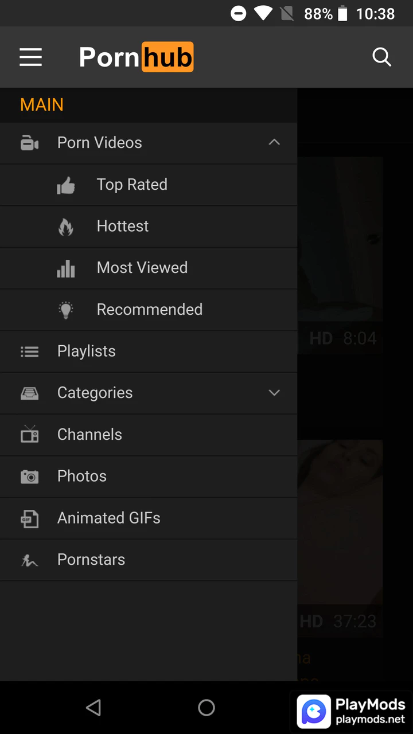The image size is (413, 734).
Task: Tap the Android home circle button
Action: pyautogui.click(x=206, y=708)
